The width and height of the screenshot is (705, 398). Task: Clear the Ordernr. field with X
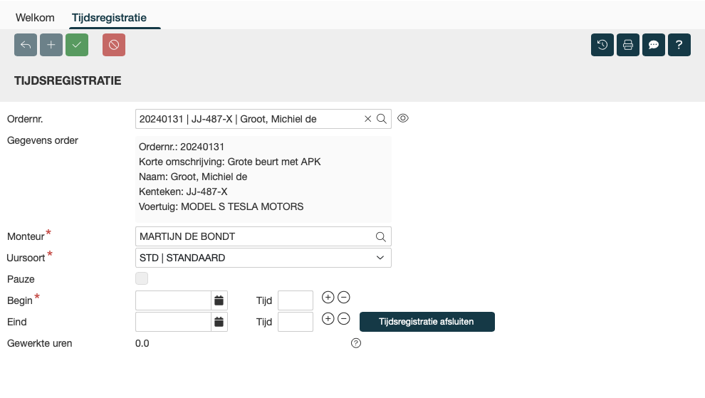(x=368, y=119)
